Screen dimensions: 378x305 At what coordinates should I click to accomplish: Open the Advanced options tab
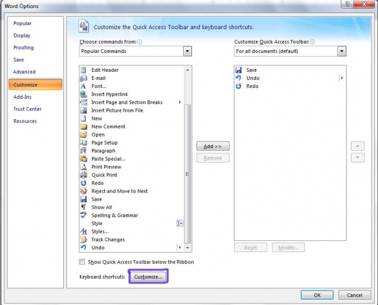coord(24,72)
